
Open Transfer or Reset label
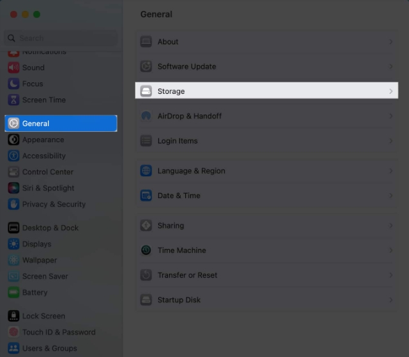(187, 275)
